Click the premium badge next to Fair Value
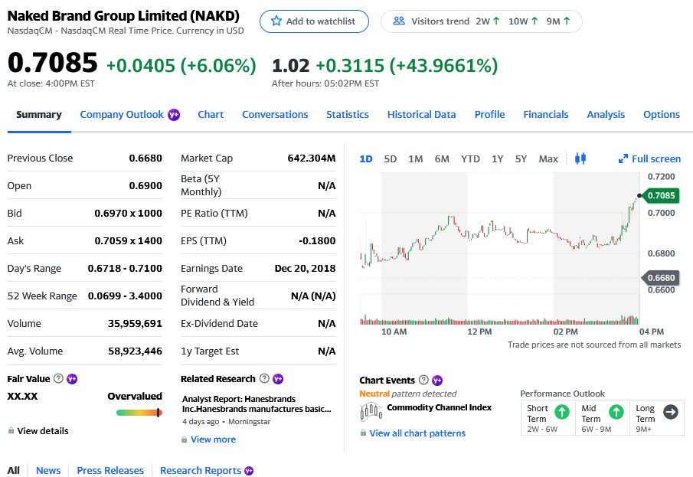Viewport: 693px width, 477px height. (72, 379)
